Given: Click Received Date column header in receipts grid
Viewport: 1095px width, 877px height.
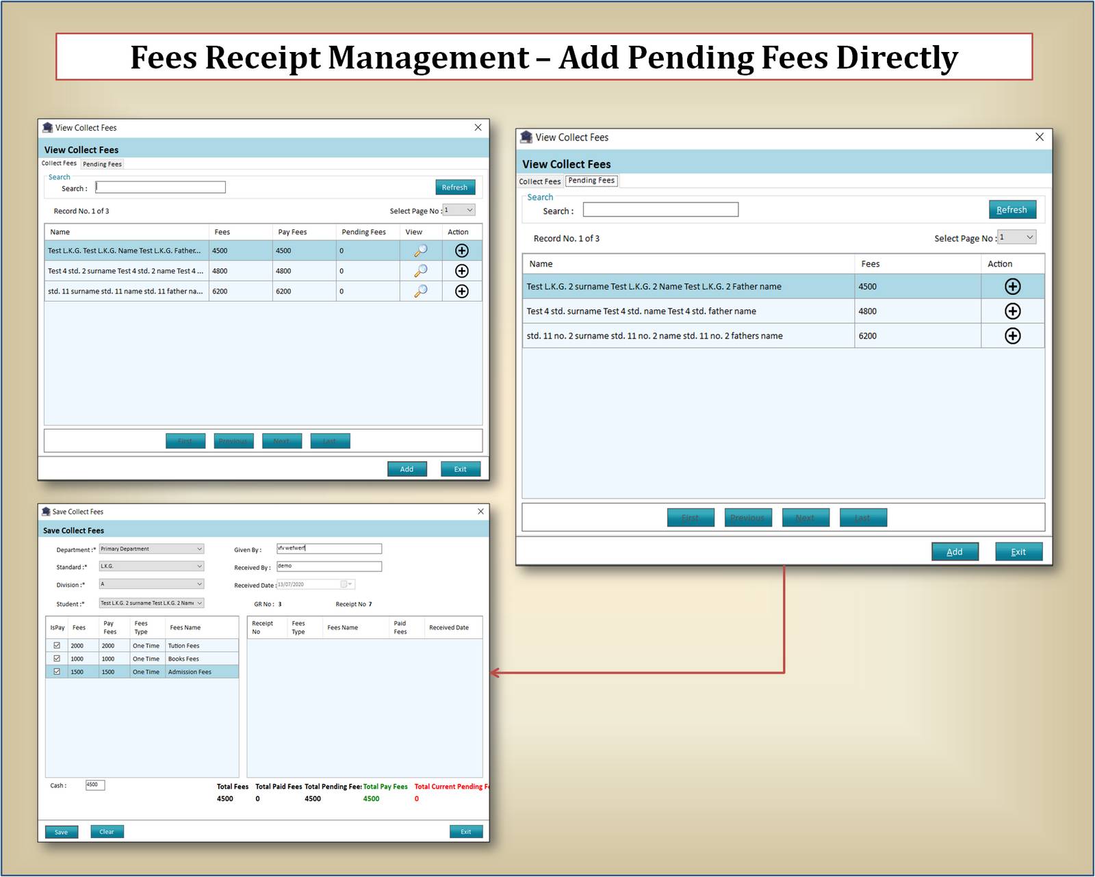Looking at the screenshot, I should click(452, 627).
